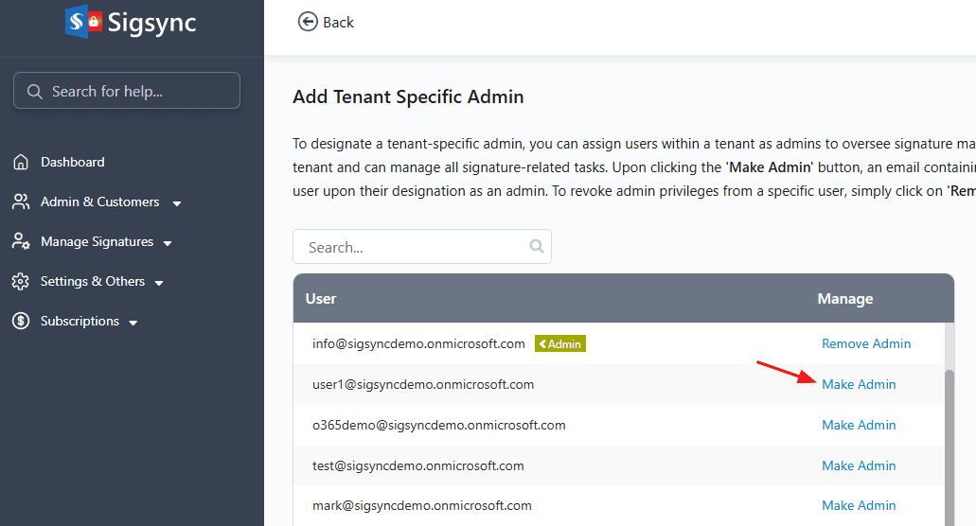
Task: Click the user list Search input box
Action: 412,247
